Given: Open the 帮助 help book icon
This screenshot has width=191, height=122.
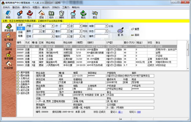Looking at the screenshot, I should [x=8, y=14].
